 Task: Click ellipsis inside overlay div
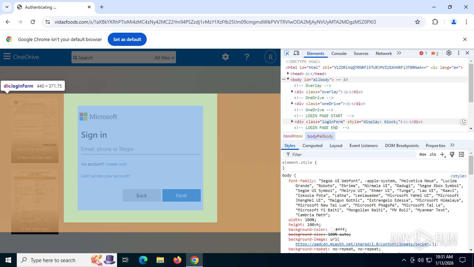click(346, 92)
